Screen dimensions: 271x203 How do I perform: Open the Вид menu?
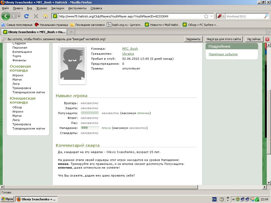[x=30, y=8]
